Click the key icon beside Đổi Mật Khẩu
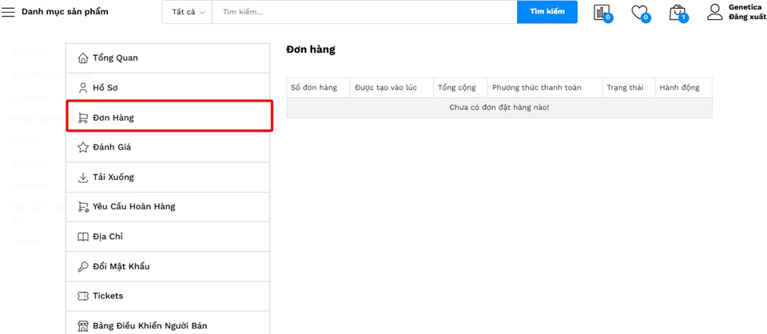 82,266
